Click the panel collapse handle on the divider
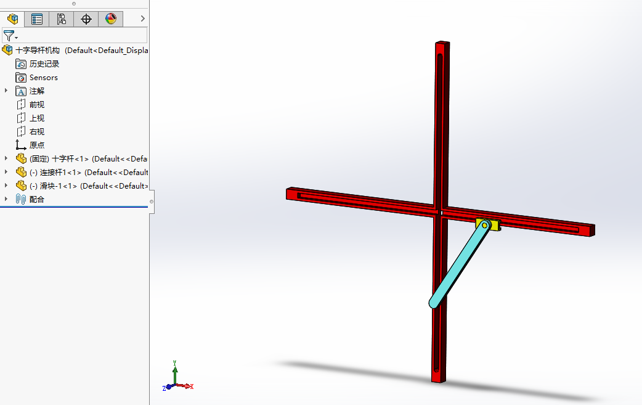Image resolution: width=642 pixels, height=405 pixels. (152, 202)
